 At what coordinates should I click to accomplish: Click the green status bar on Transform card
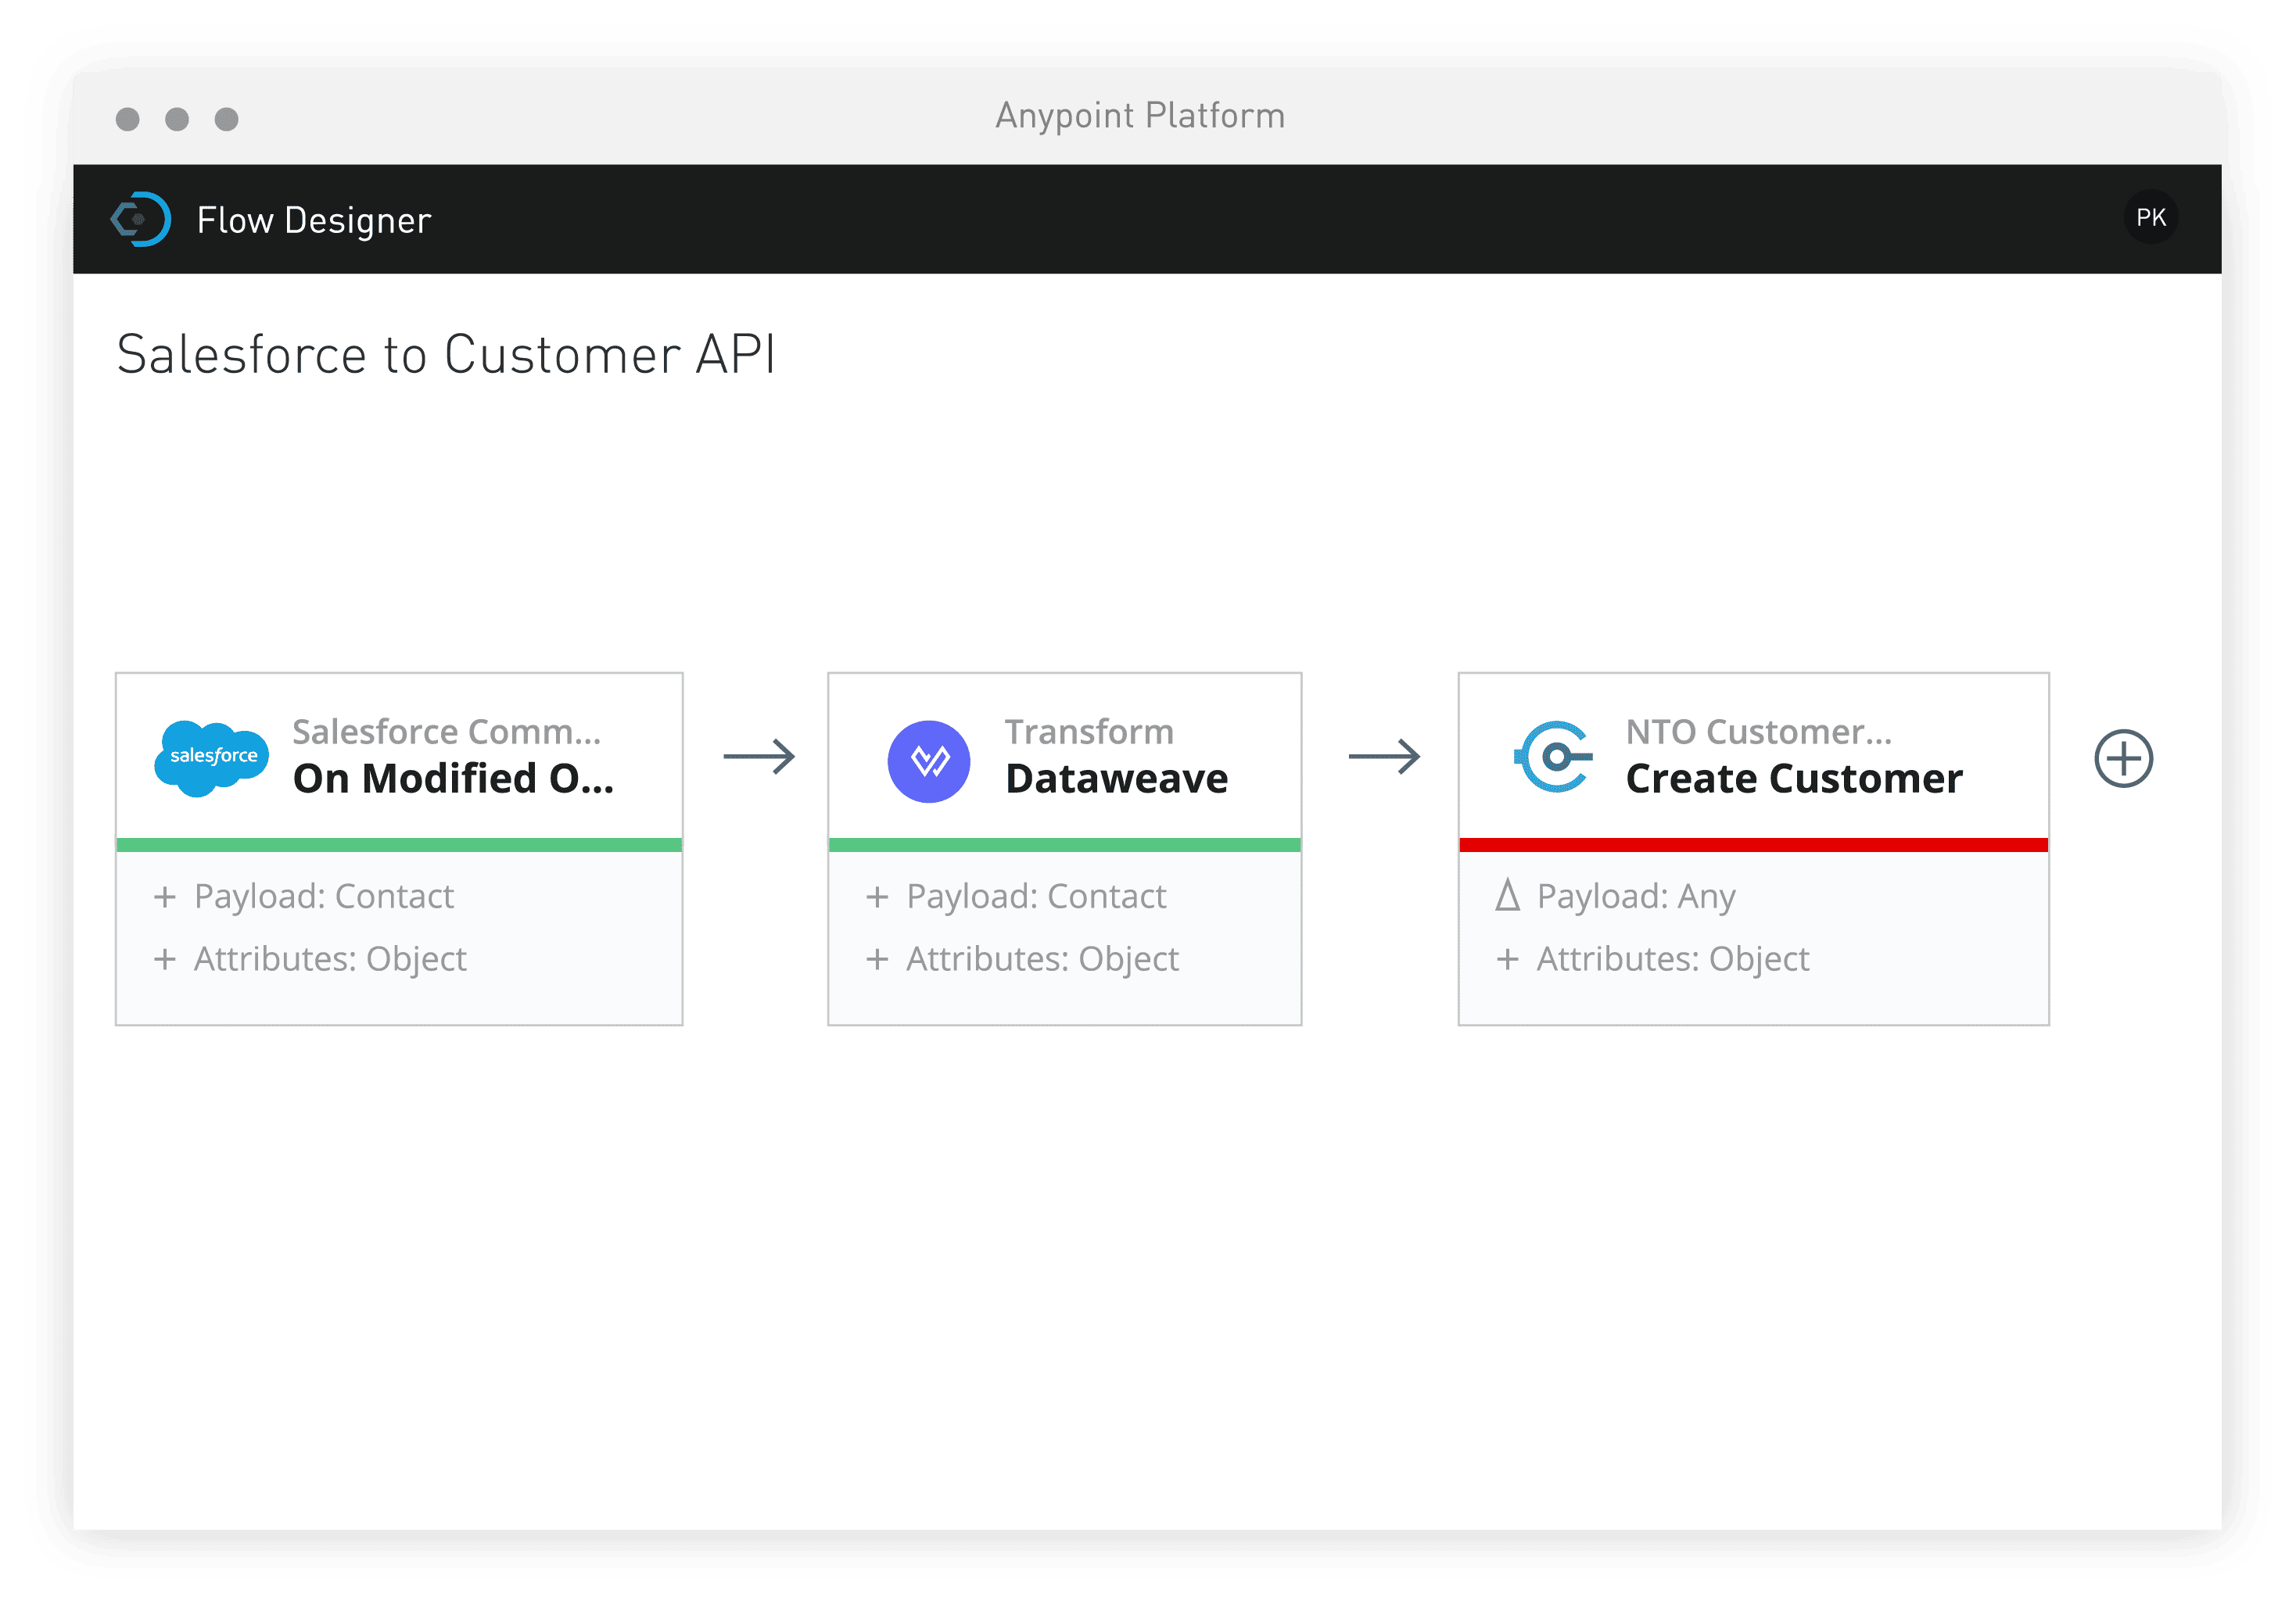tap(1064, 844)
